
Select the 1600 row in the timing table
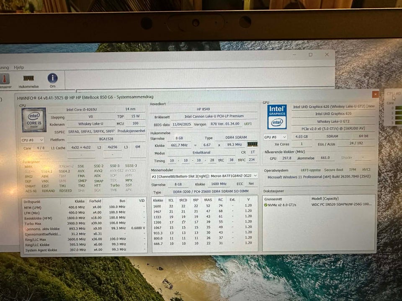pos(204,206)
